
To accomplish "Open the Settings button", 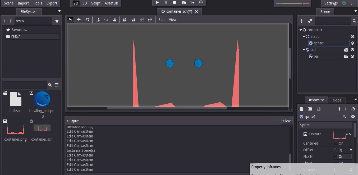I will (x=331, y=3).
